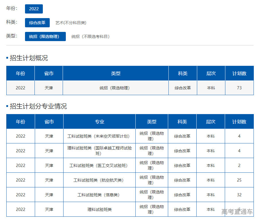
Task: Click the 招生计划概况 section heading
Action: pos(29,58)
